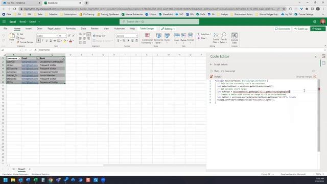Toggle Strikethrough formatting
The image size is (327, 184).
coord(55,41)
